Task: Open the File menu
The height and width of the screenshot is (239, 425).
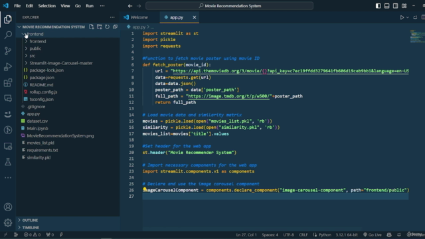Action: [17, 6]
